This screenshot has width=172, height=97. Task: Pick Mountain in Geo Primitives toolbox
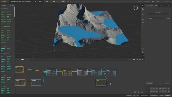pyautogui.click(x=3, y=36)
